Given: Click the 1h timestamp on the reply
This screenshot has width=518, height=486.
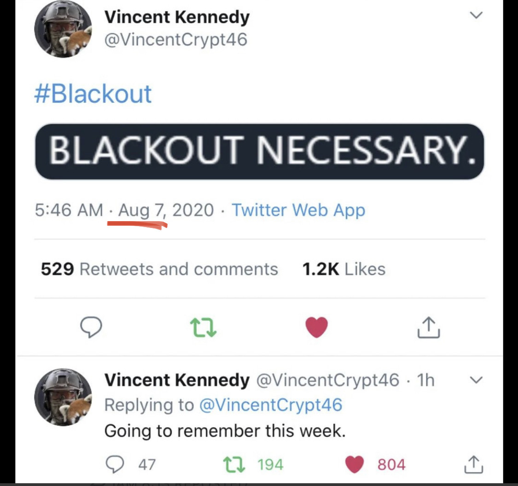Looking at the screenshot, I should coord(425,380).
